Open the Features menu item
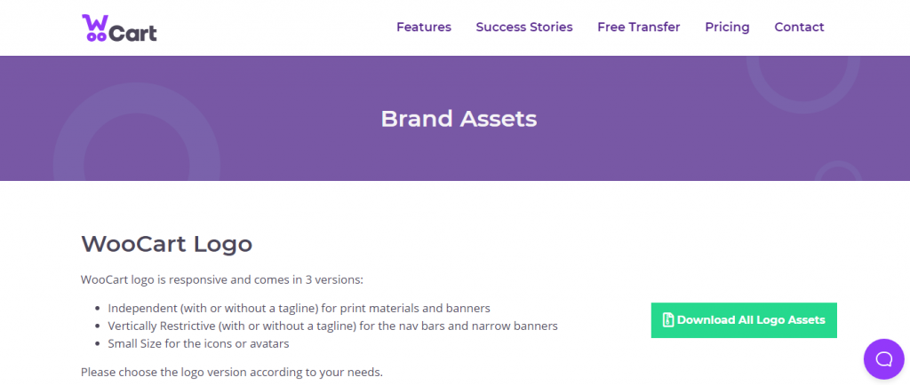Screen dimensions: 910x385 [x=424, y=27]
